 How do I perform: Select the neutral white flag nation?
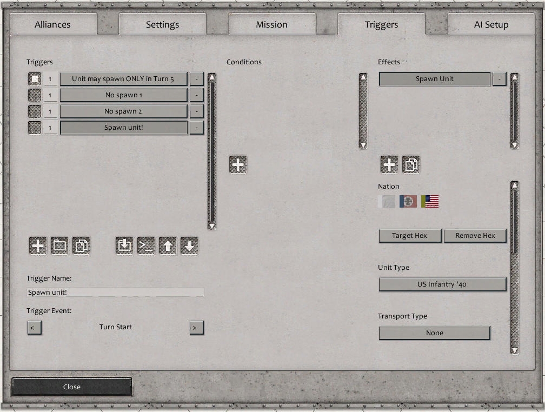coord(387,201)
